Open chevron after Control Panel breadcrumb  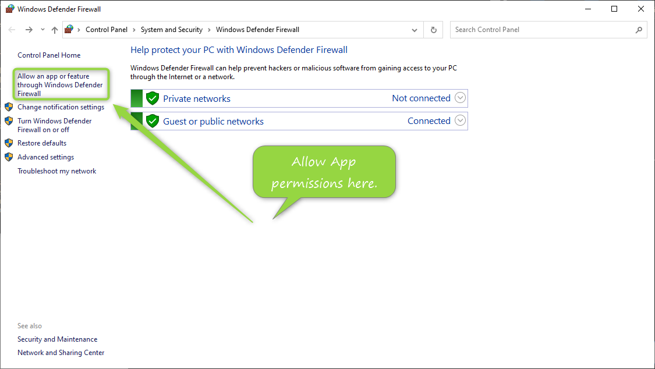tap(134, 30)
